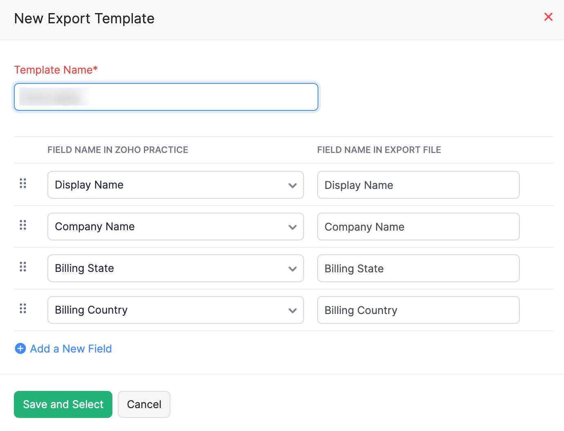This screenshot has height=431, width=564.
Task: Click the Company Name export file name field
Action: (418, 227)
